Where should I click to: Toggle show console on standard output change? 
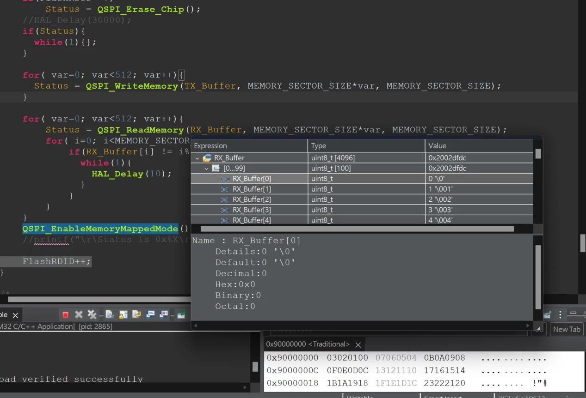(150, 315)
